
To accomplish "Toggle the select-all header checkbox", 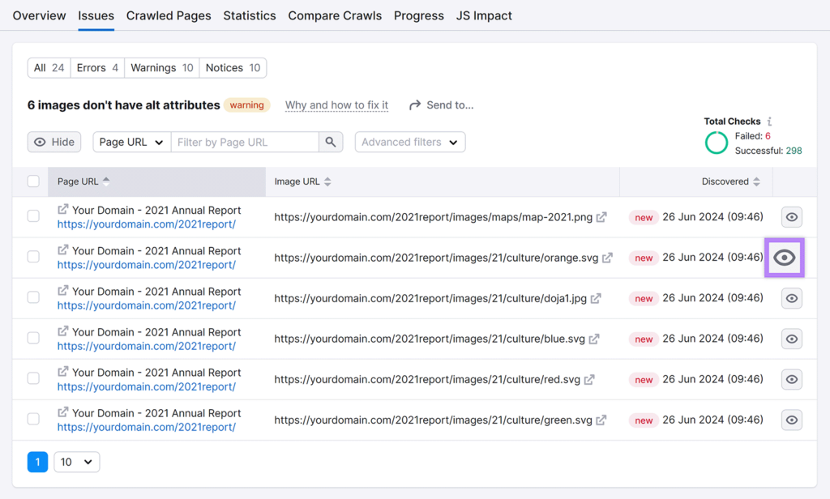I will (x=33, y=181).
